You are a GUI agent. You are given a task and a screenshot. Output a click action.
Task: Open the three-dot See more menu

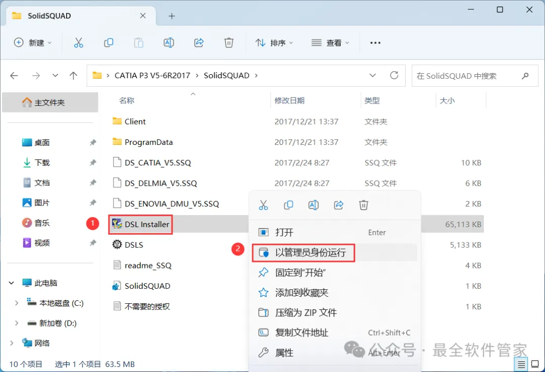(375, 43)
